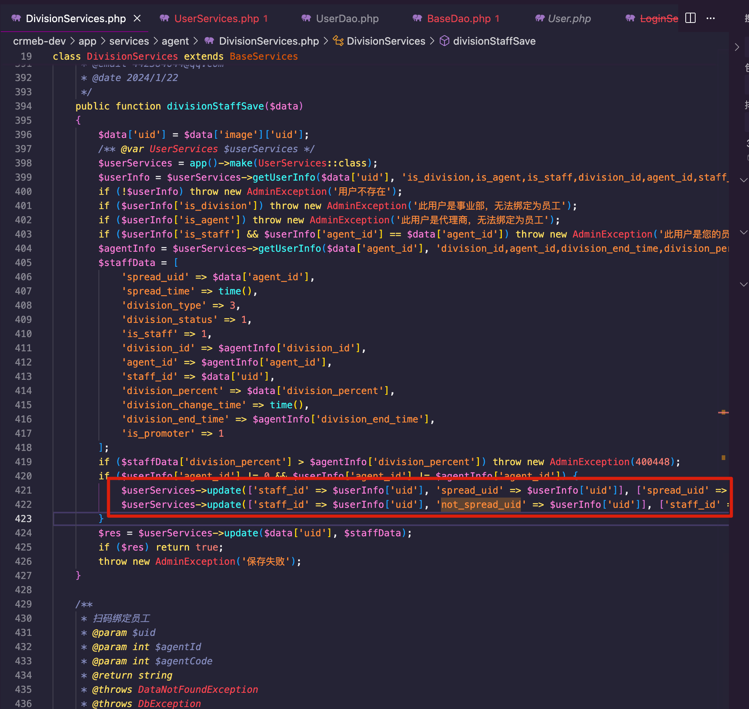
Task: Click the PHP file icon in breadcrumb path
Action: 209,41
